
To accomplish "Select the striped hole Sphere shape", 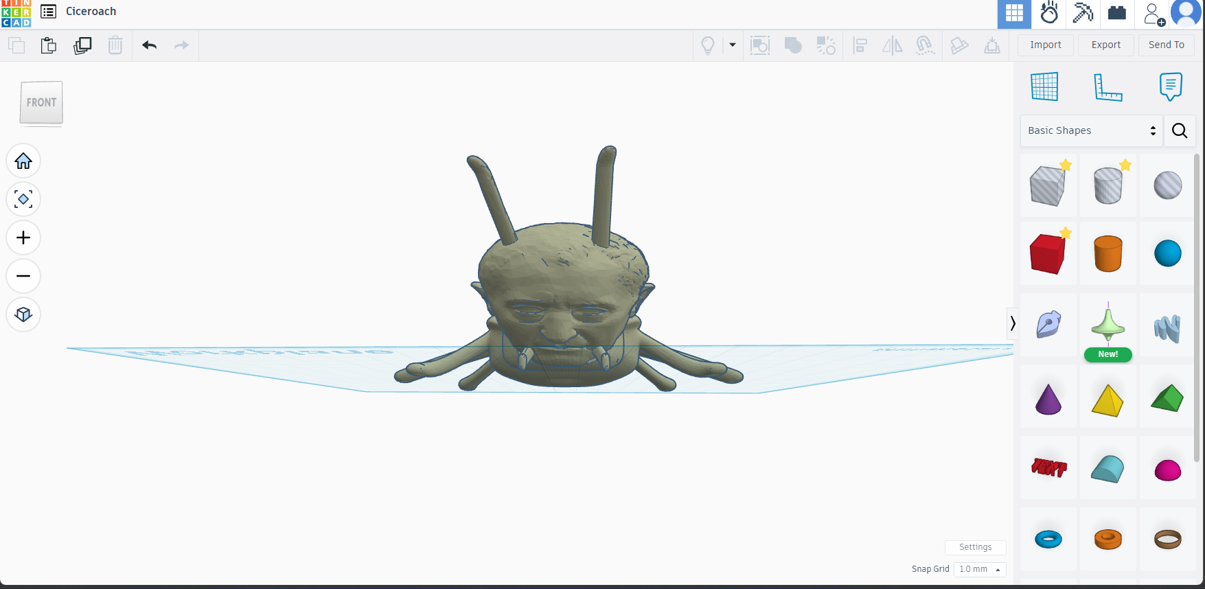I will coord(1167,185).
